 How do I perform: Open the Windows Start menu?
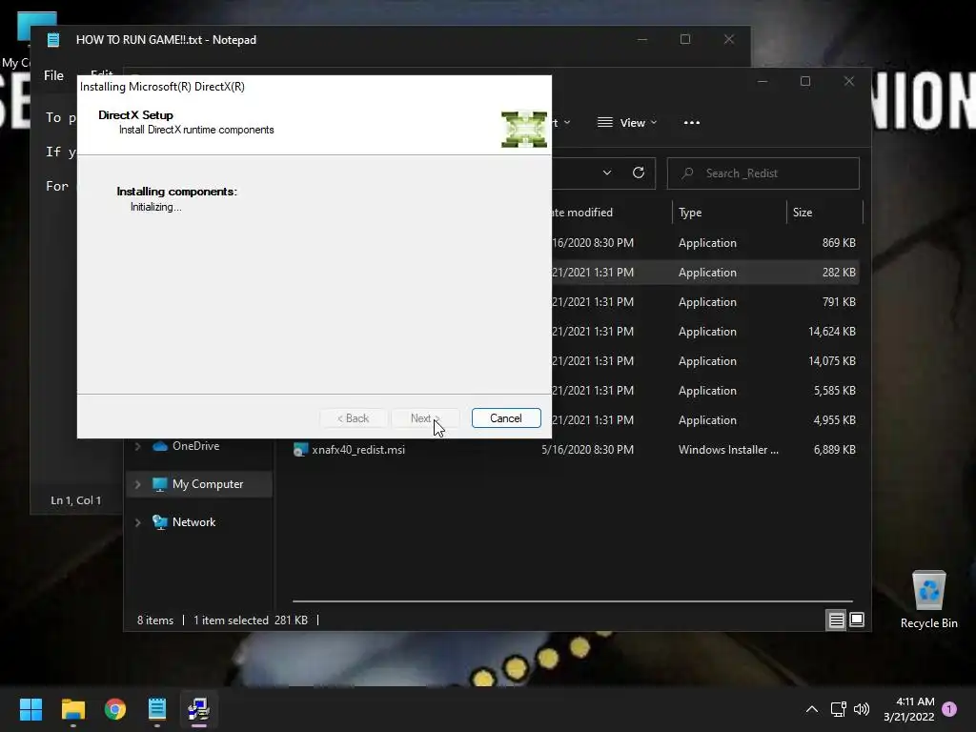(30, 709)
